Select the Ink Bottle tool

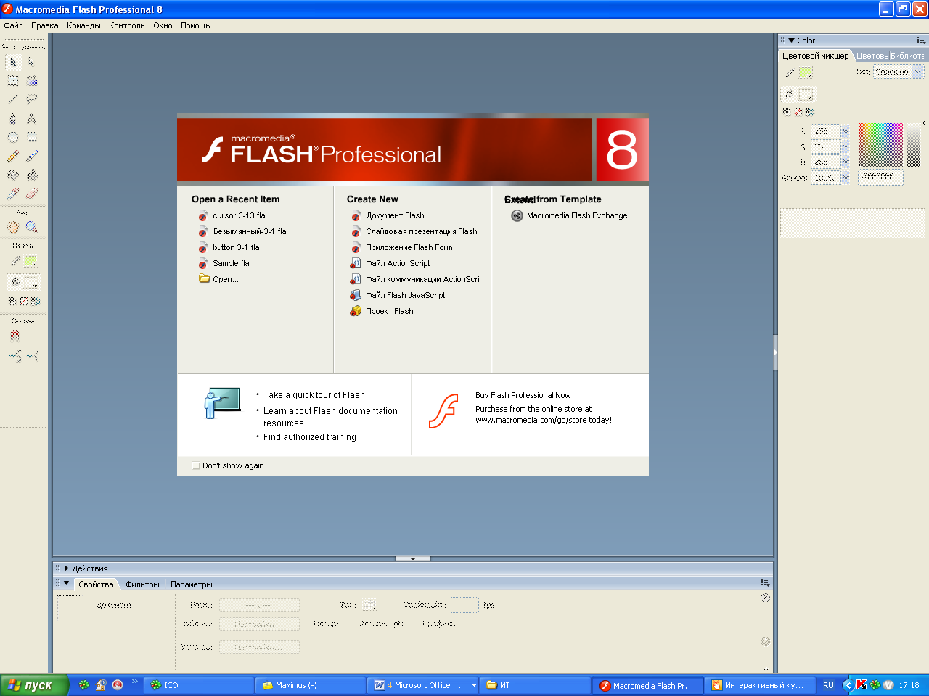13,175
